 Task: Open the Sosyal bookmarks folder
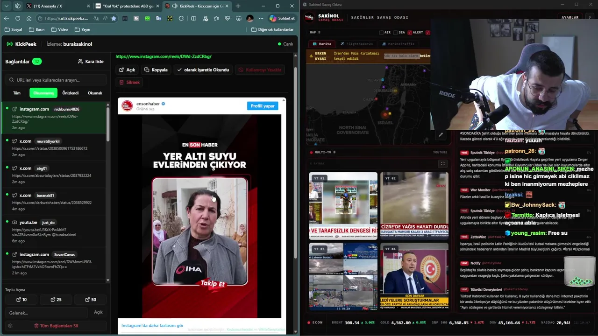pos(13,29)
